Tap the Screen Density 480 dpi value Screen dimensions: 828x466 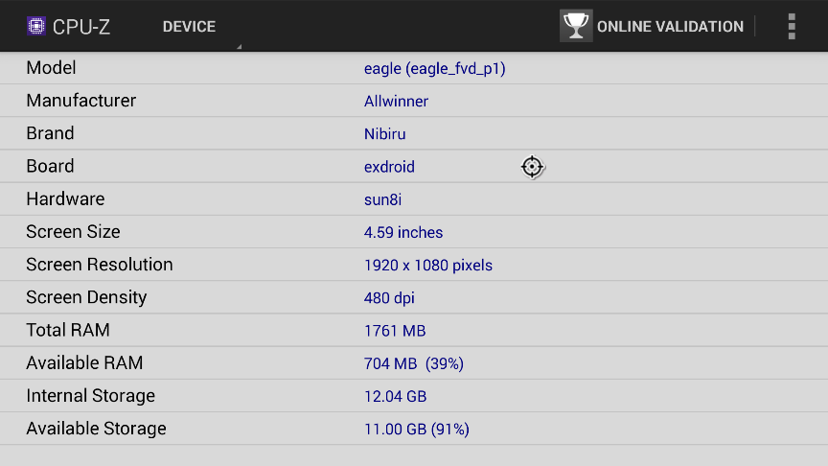coord(389,298)
